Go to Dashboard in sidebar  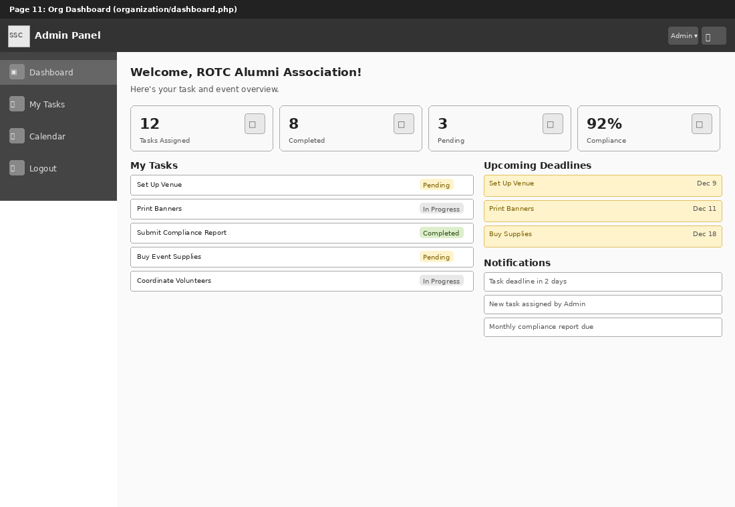click(x=58, y=72)
